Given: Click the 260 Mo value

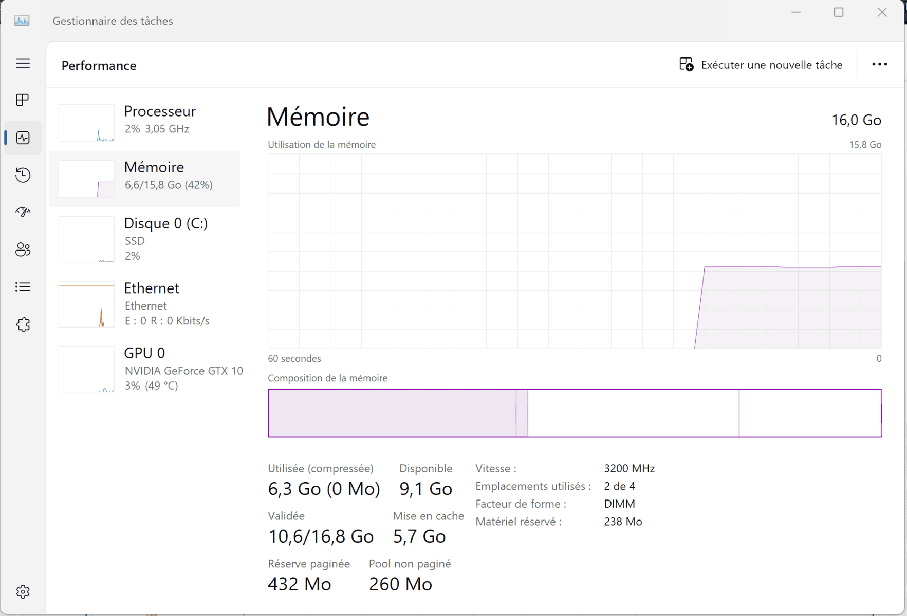Looking at the screenshot, I should 400,584.
